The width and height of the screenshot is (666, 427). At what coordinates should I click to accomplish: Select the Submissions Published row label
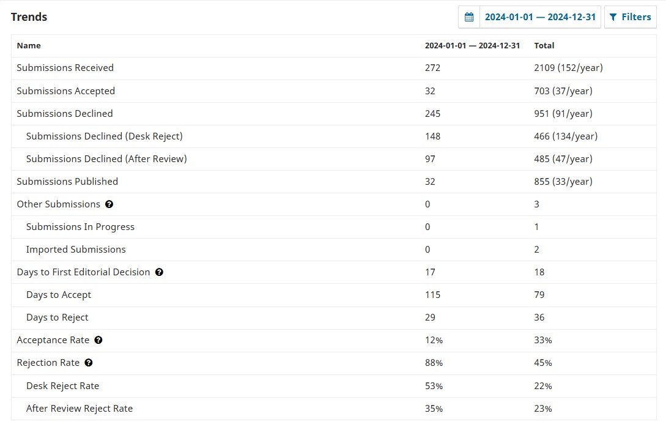tap(67, 182)
